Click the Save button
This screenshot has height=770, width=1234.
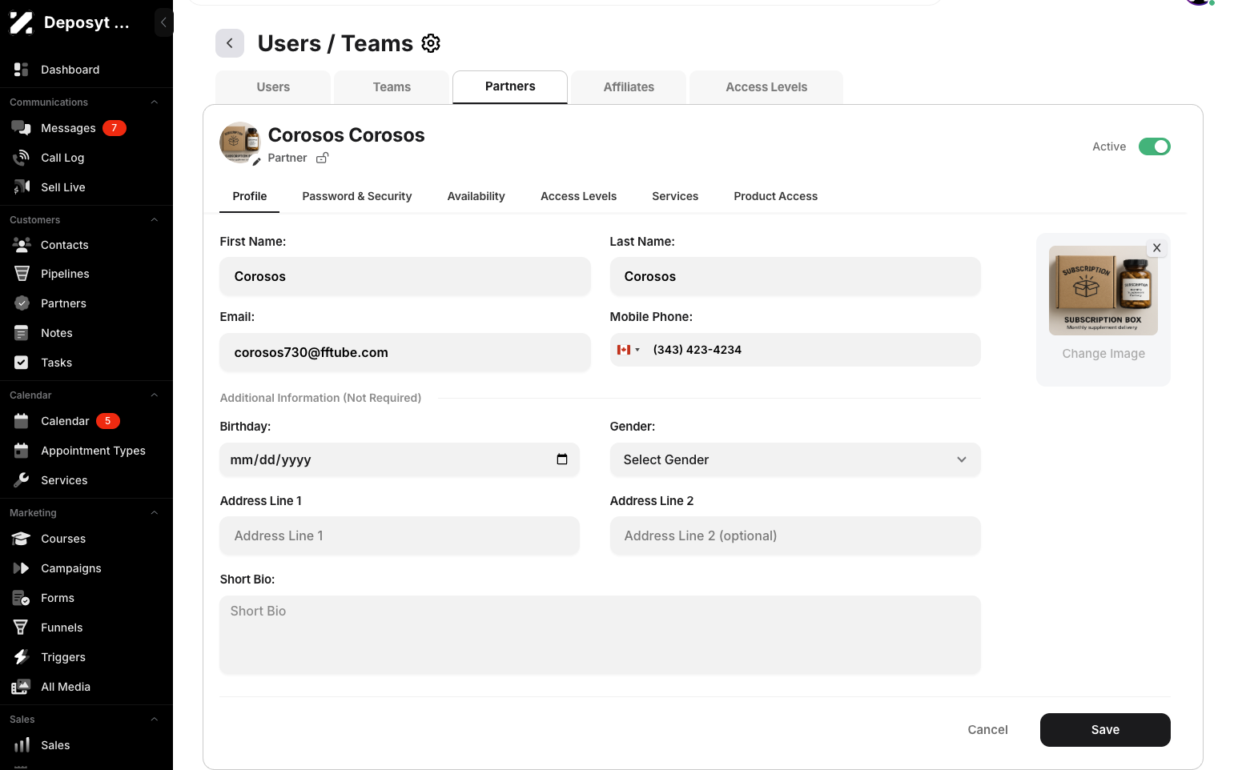(x=1105, y=730)
